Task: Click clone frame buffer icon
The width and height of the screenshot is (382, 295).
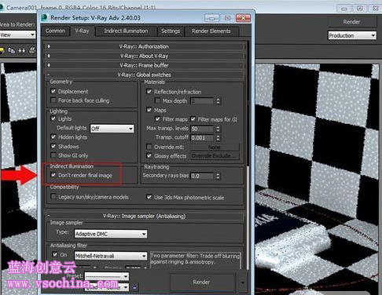Action: 12,50
